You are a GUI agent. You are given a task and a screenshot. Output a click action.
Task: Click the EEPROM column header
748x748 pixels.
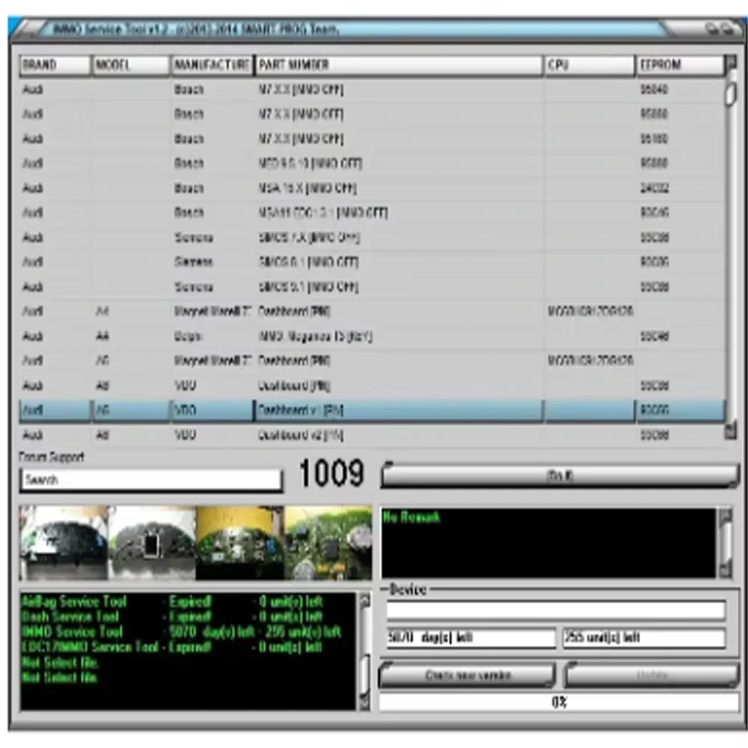coord(680,65)
